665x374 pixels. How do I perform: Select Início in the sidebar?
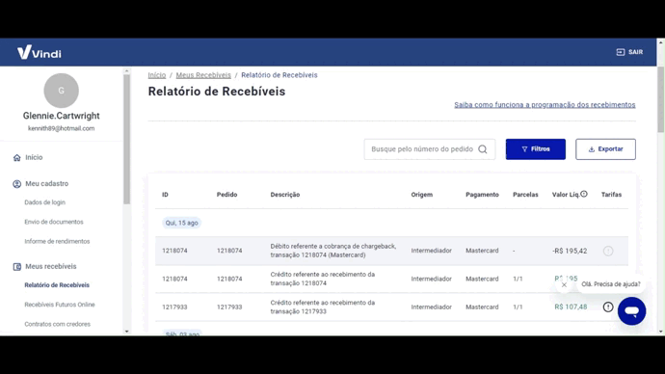coord(34,157)
